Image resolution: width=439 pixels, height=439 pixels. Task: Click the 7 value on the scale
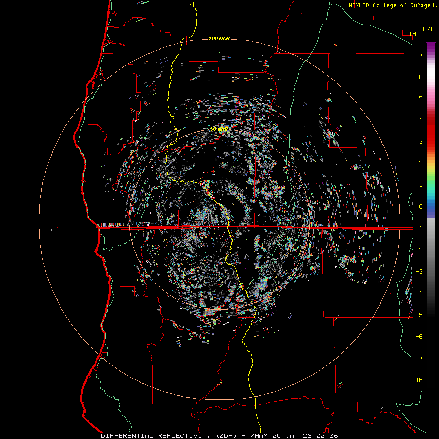tap(421, 55)
